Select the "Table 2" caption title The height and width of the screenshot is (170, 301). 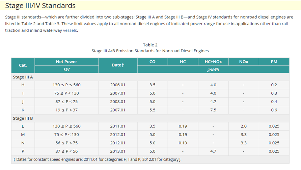pyautogui.click(x=150, y=45)
